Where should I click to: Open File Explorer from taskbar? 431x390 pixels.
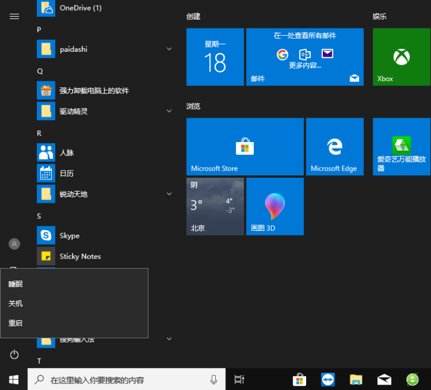click(x=356, y=379)
